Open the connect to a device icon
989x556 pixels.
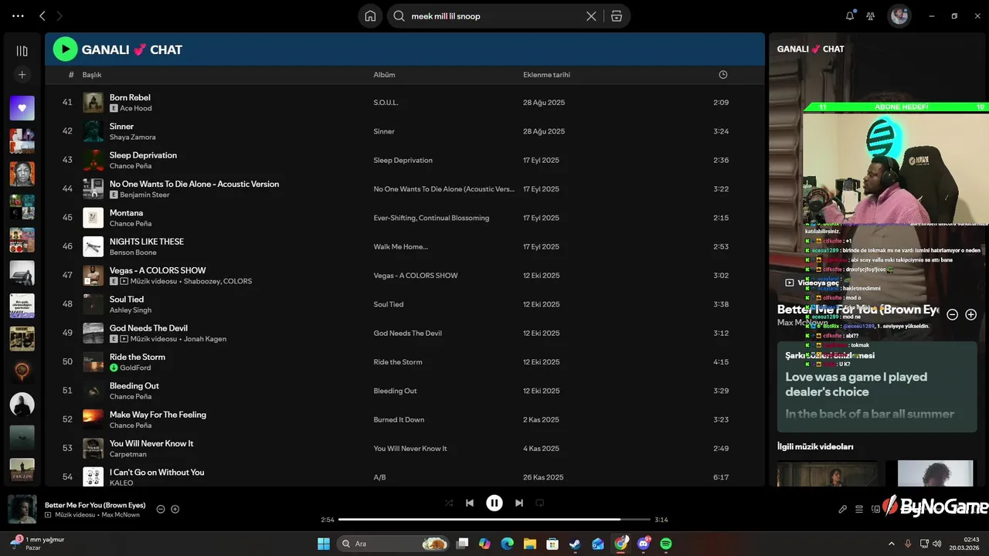875,510
